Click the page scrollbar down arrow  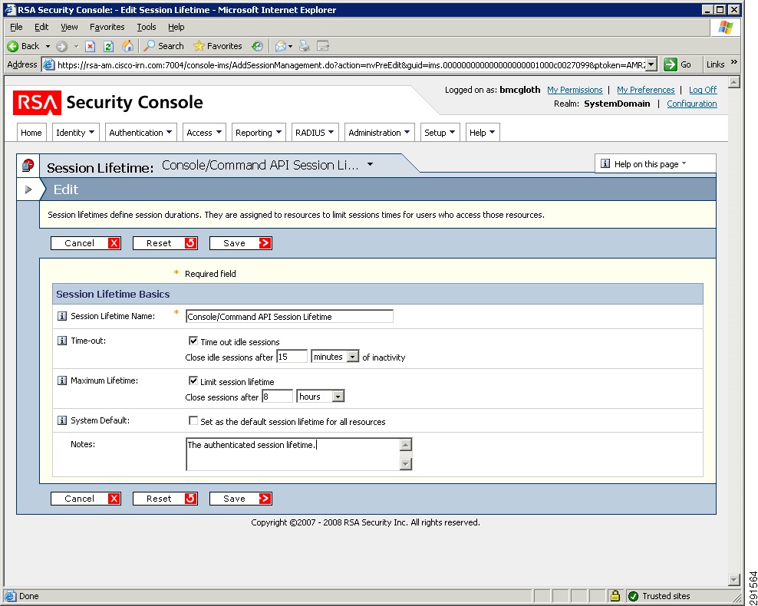click(x=733, y=579)
